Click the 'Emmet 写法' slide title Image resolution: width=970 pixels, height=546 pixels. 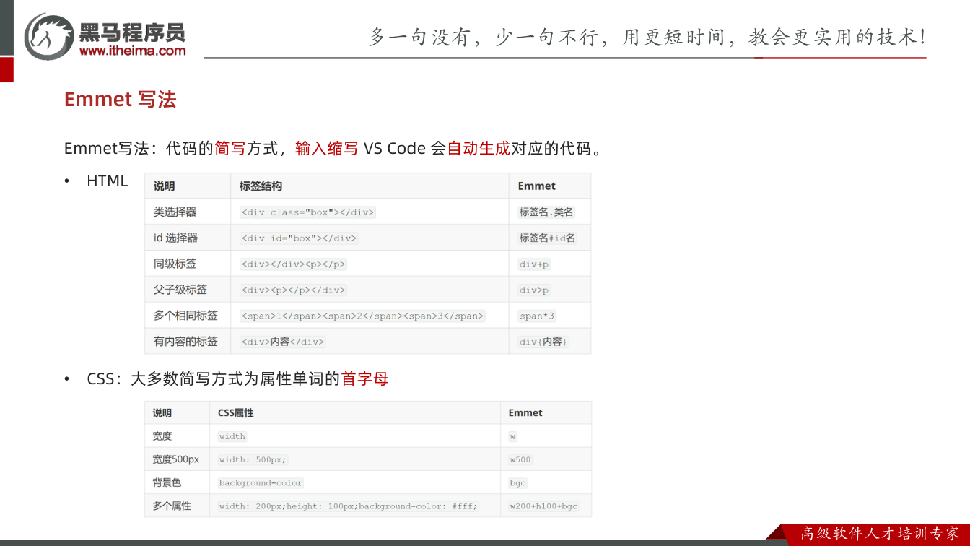120,100
